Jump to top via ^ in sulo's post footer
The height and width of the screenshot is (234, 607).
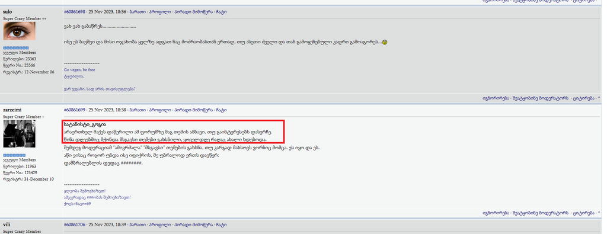click(599, 98)
